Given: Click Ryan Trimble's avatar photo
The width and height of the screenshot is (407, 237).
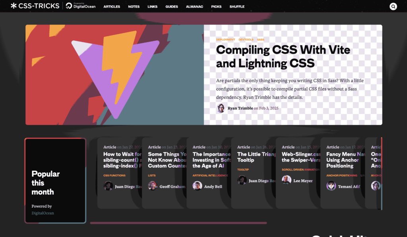Looking at the screenshot, I should pyautogui.click(x=221, y=108).
